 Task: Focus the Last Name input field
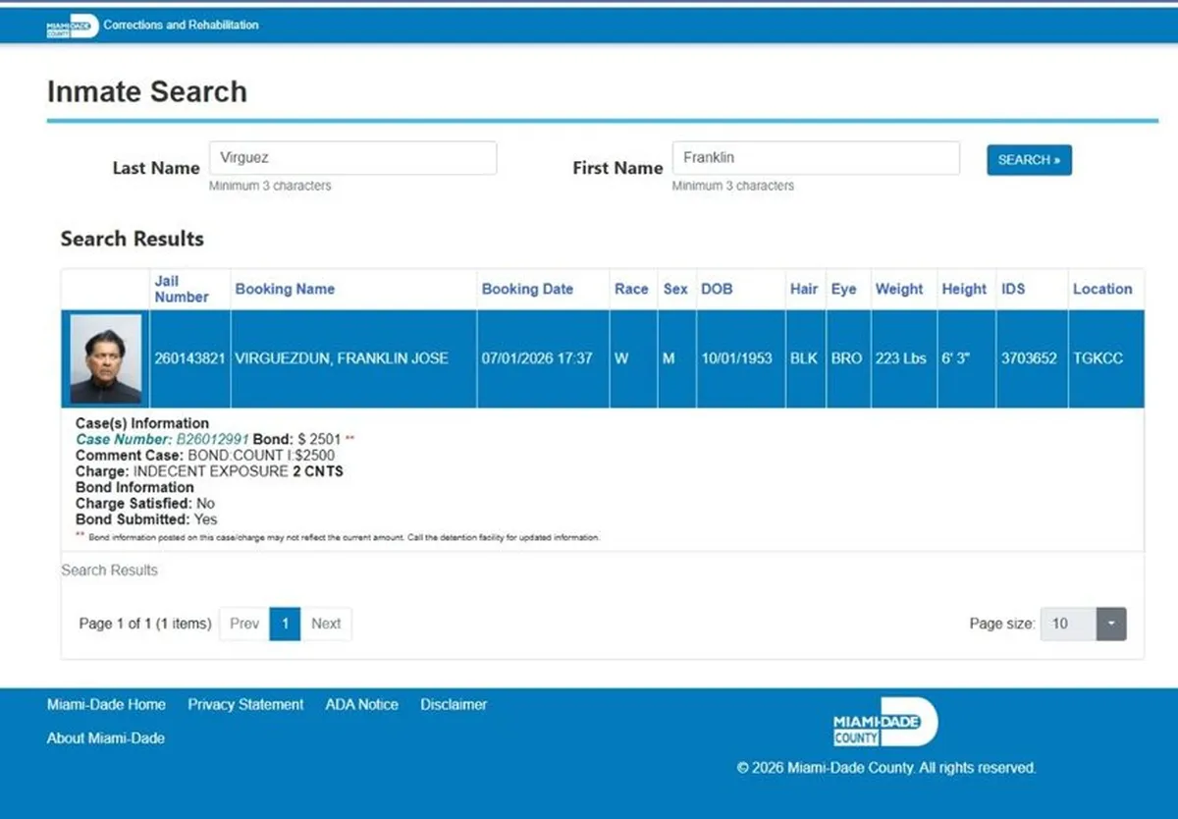tap(352, 158)
